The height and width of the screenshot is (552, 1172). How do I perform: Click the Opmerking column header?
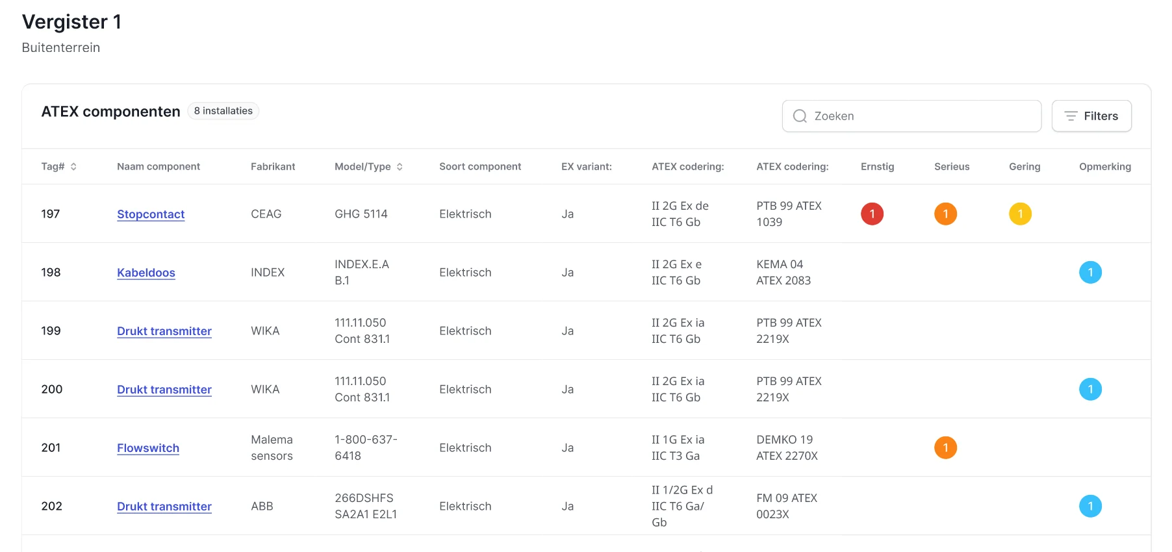(1105, 167)
